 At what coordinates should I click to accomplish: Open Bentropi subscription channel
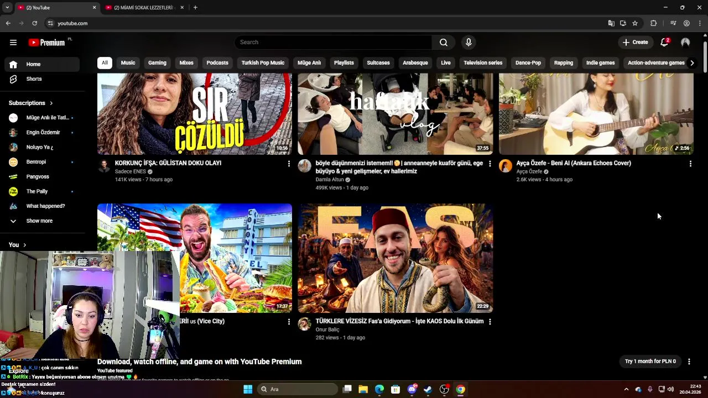42,162
